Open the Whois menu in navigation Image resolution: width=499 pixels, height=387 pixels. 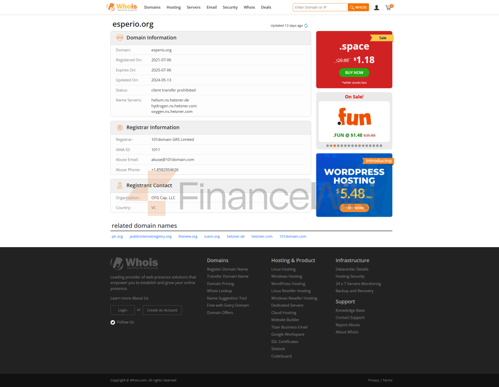(249, 7)
